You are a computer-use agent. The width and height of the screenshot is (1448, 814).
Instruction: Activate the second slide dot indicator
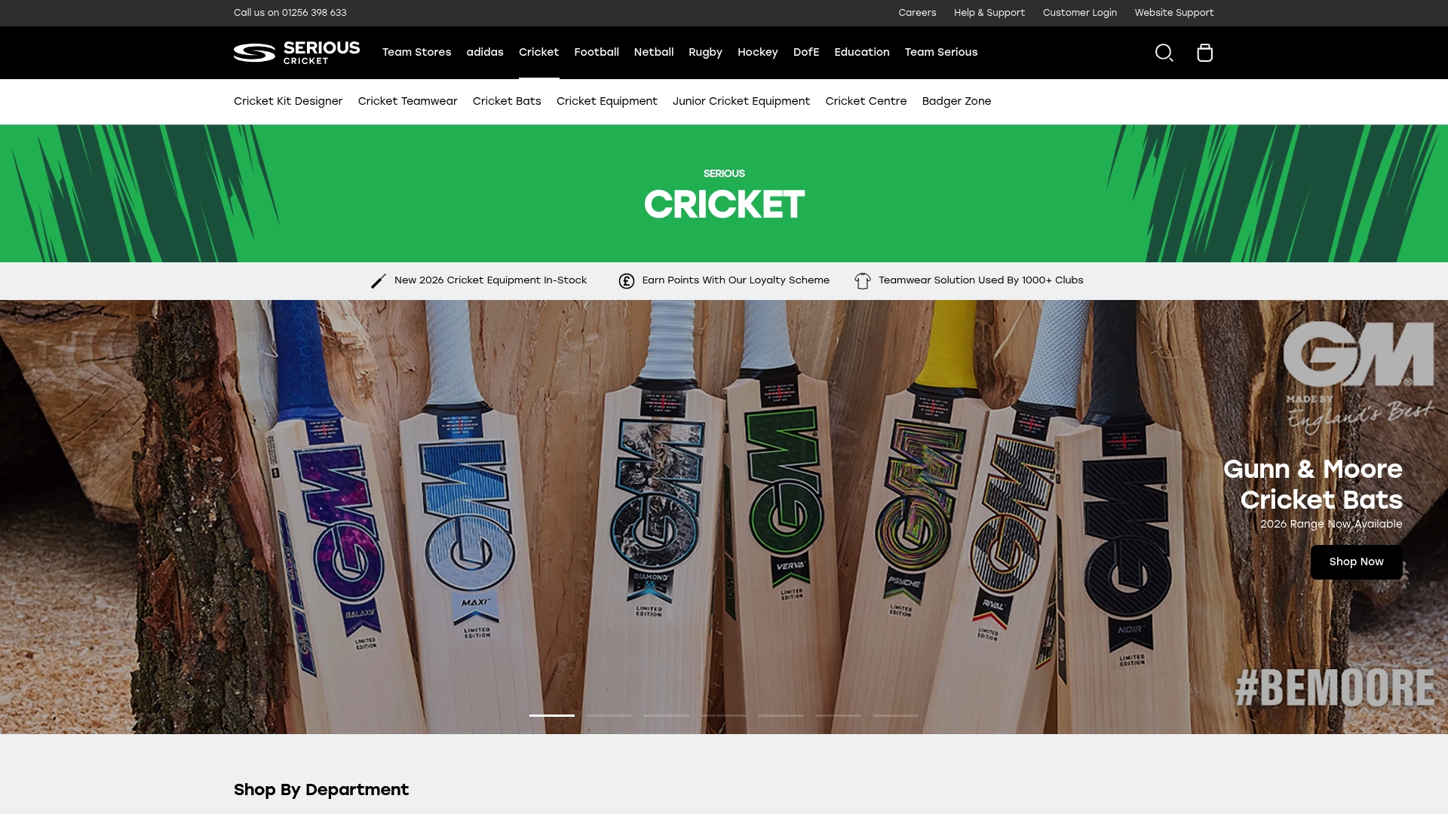pyautogui.click(x=609, y=715)
